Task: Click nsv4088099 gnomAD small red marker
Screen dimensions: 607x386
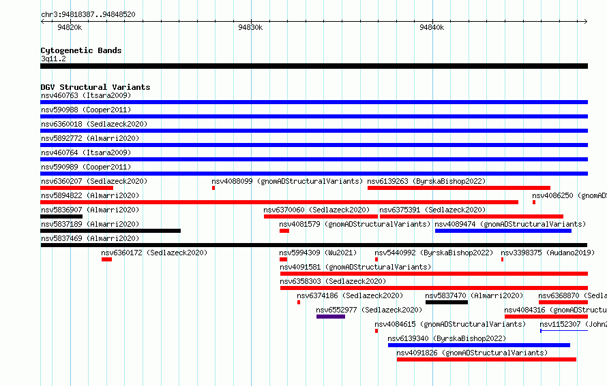Action: click(x=213, y=188)
